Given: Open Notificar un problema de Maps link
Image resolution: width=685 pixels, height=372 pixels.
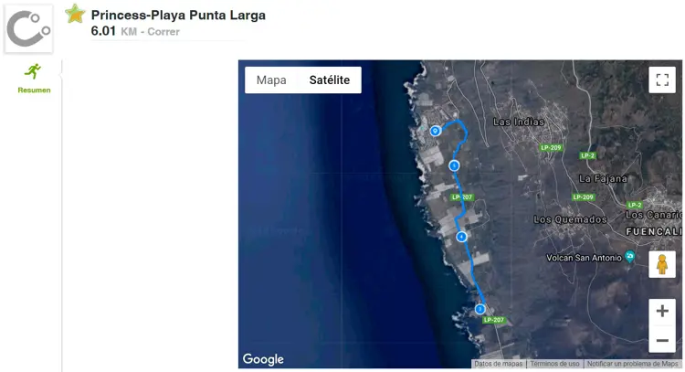Looking at the screenshot, I should [x=632, y=364].
